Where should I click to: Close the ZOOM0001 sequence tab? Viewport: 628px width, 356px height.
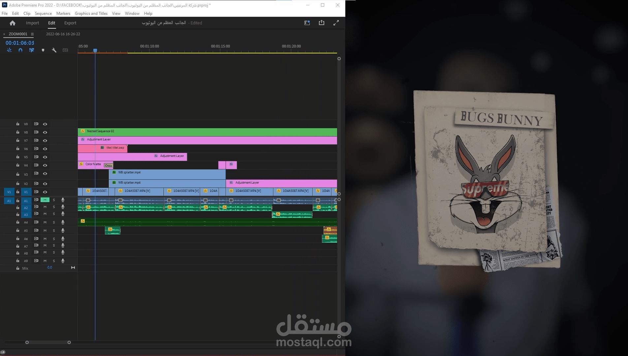4,34
